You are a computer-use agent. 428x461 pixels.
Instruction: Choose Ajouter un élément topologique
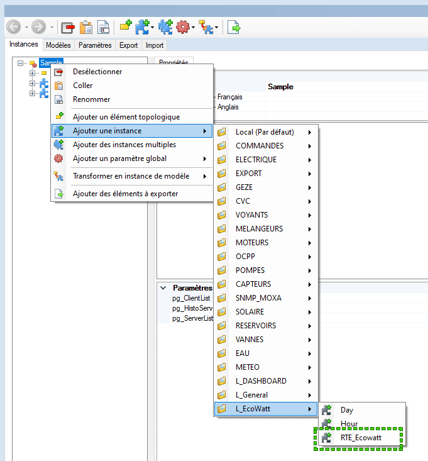132,117
